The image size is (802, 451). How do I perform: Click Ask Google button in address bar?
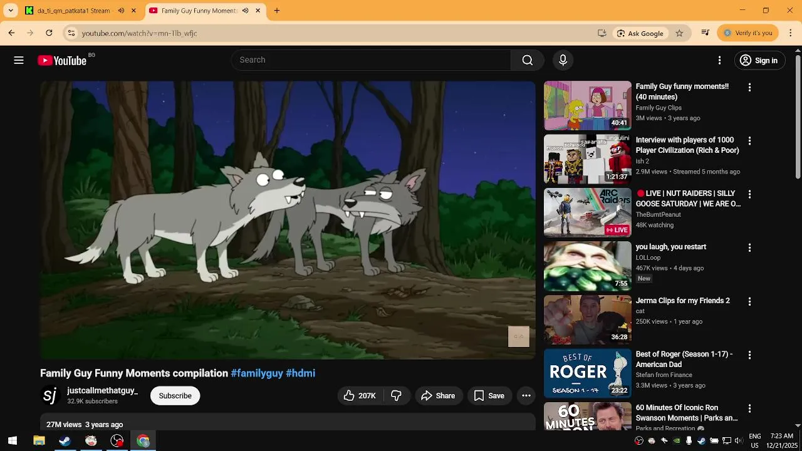(640, 33)
